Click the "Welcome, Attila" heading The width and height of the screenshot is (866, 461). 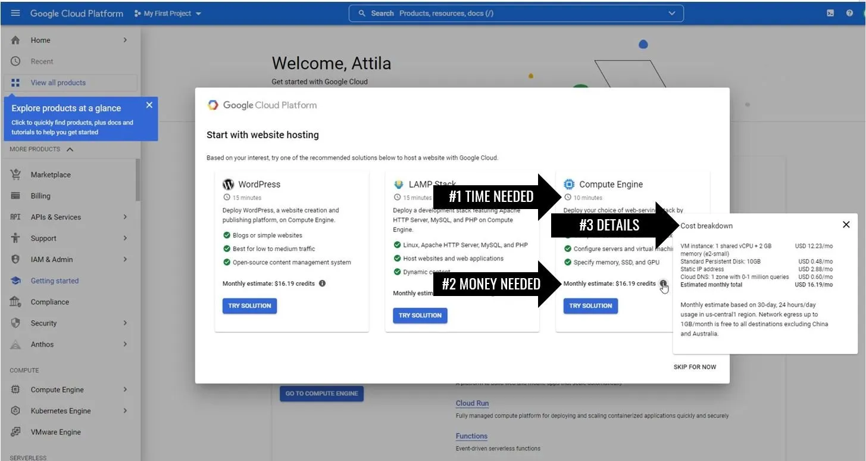point(332,63)
